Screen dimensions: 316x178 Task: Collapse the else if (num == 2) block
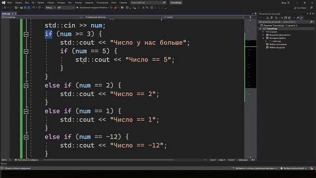(26, 86)
